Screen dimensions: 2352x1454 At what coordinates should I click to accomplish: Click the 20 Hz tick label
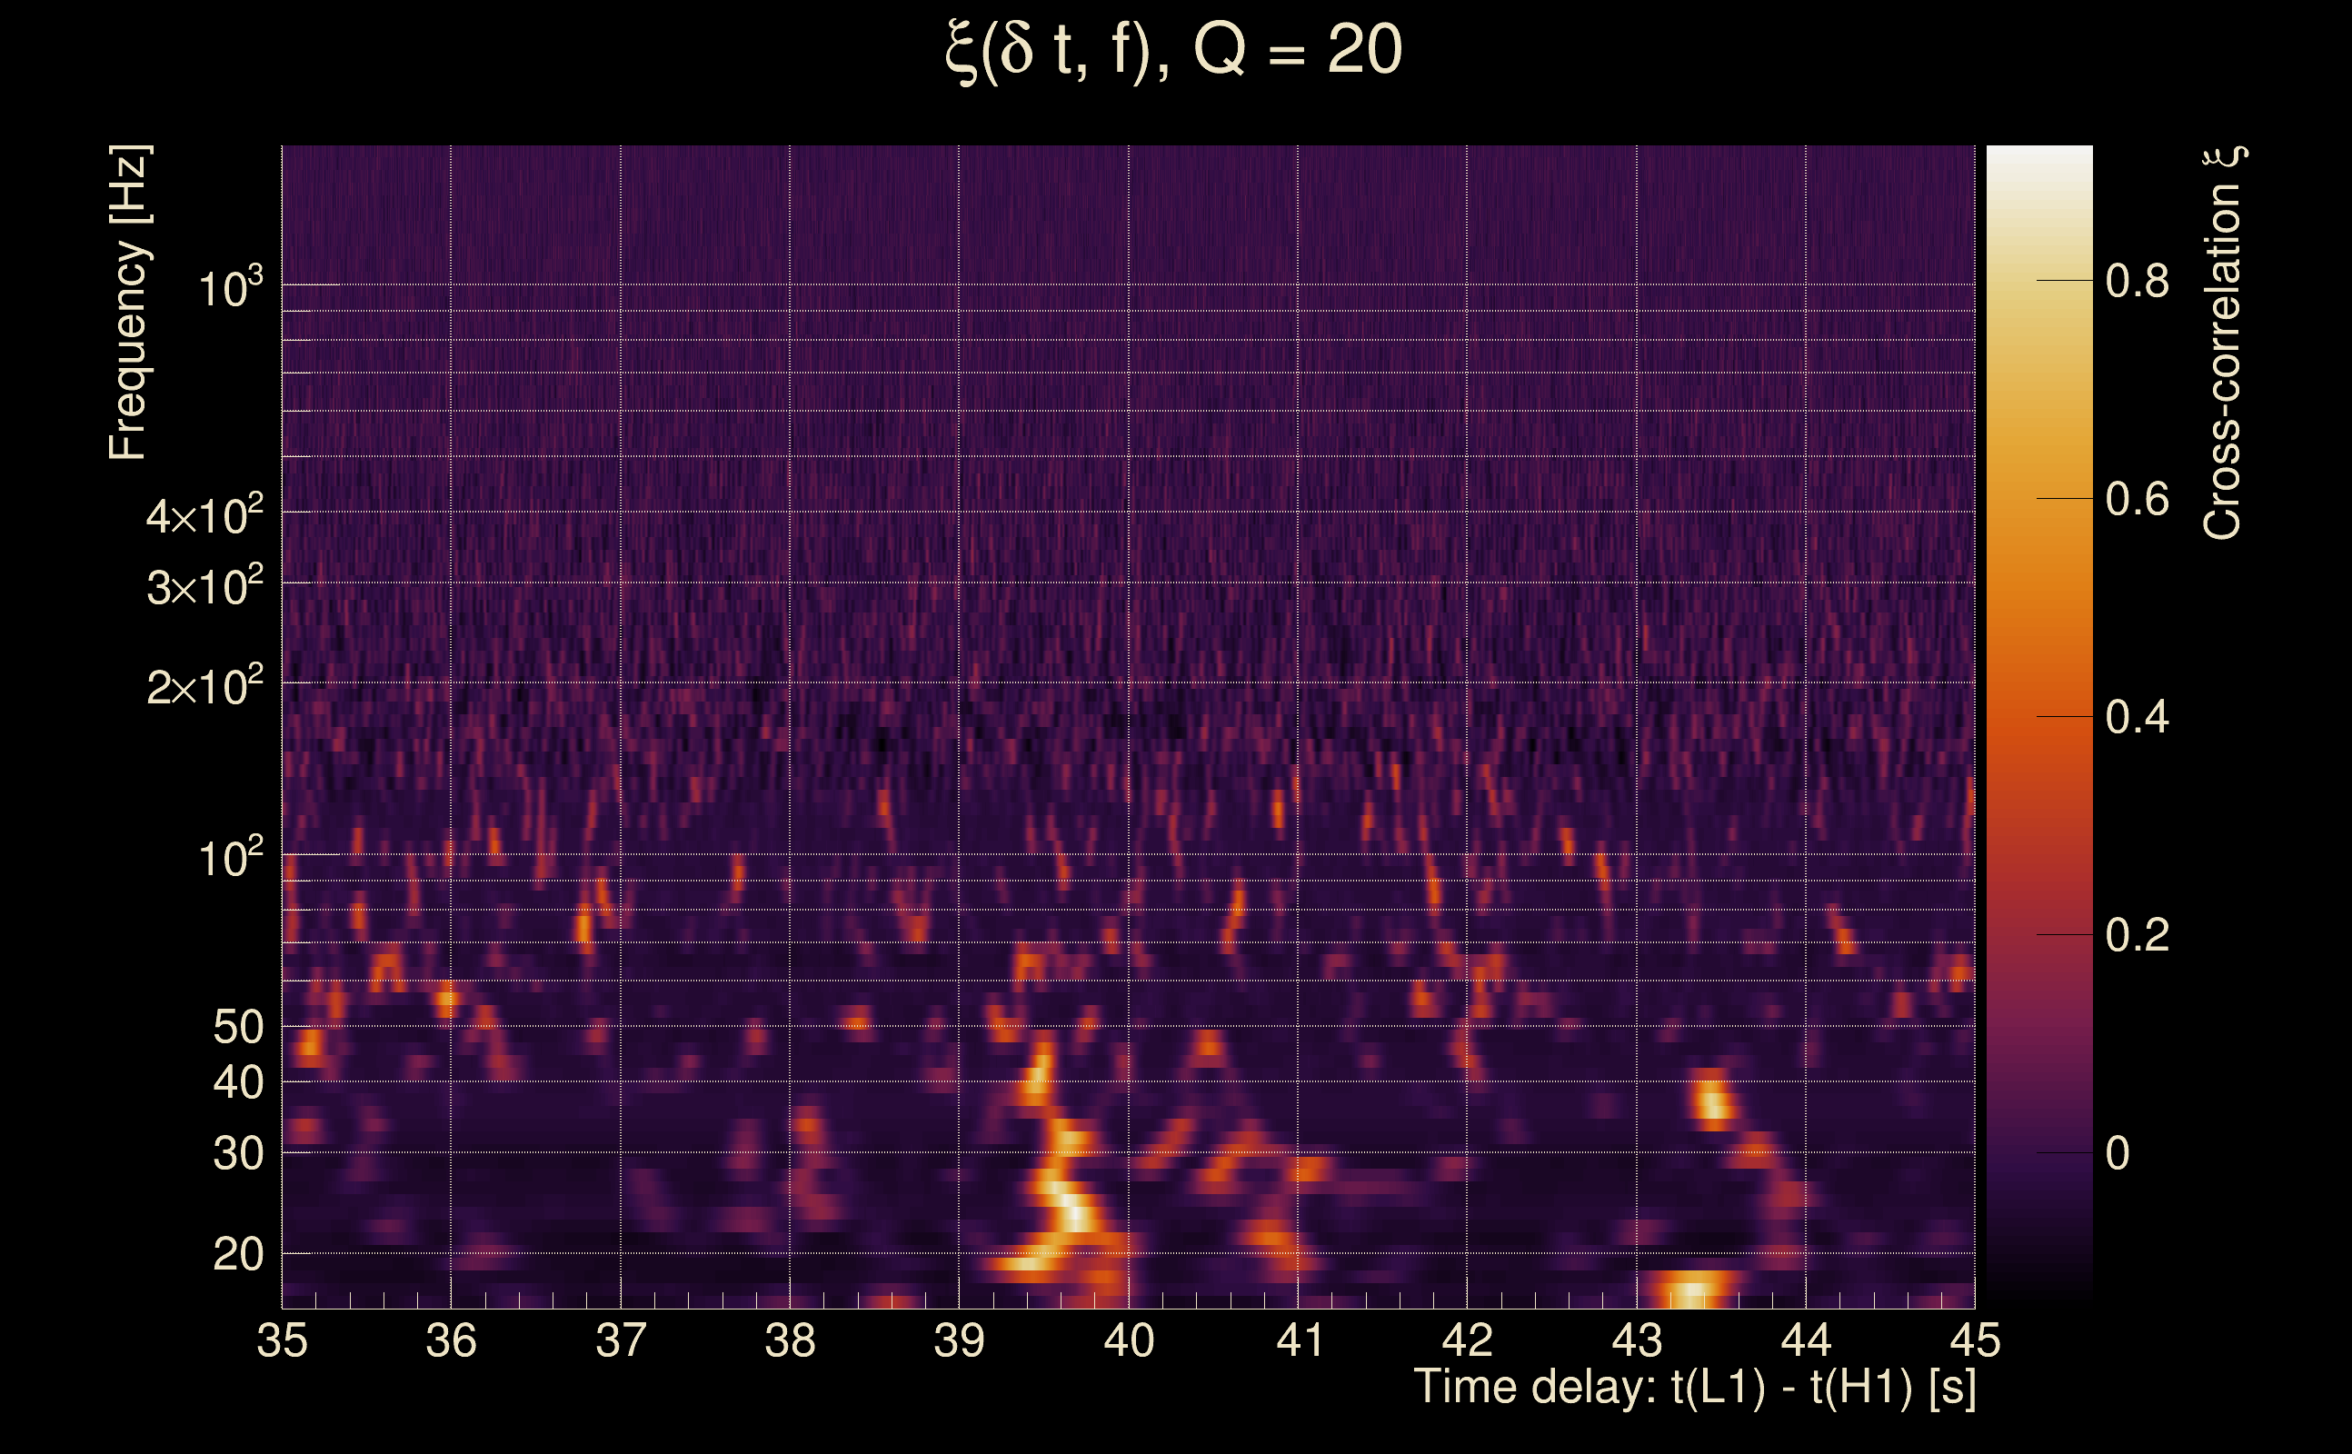coord(237,1255)
